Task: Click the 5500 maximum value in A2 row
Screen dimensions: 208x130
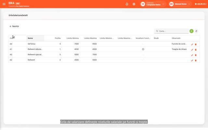Action: point(95,60)
